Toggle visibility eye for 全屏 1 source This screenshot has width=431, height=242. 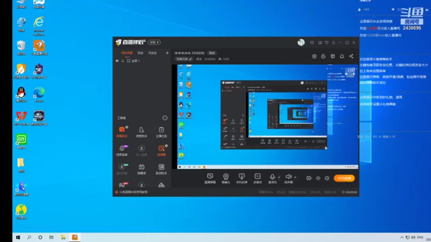117,61
